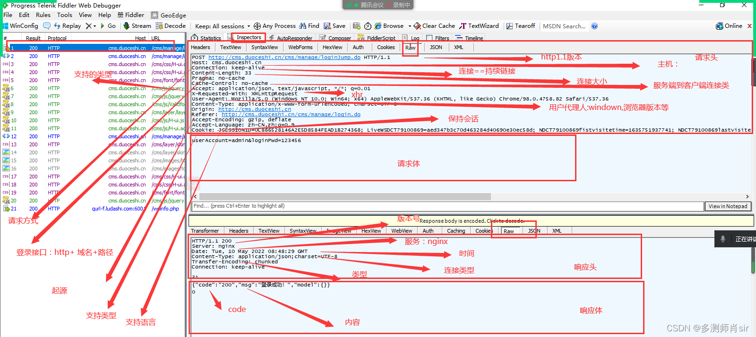Toggle Decode option in toolbar
The height and width of the screenshot is (337, 756).
pos(171,26)
